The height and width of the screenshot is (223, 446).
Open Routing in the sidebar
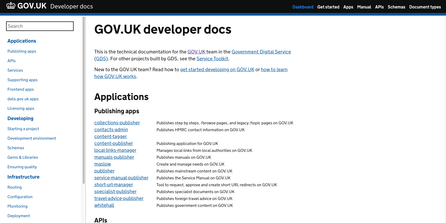(x=15, y=187)
